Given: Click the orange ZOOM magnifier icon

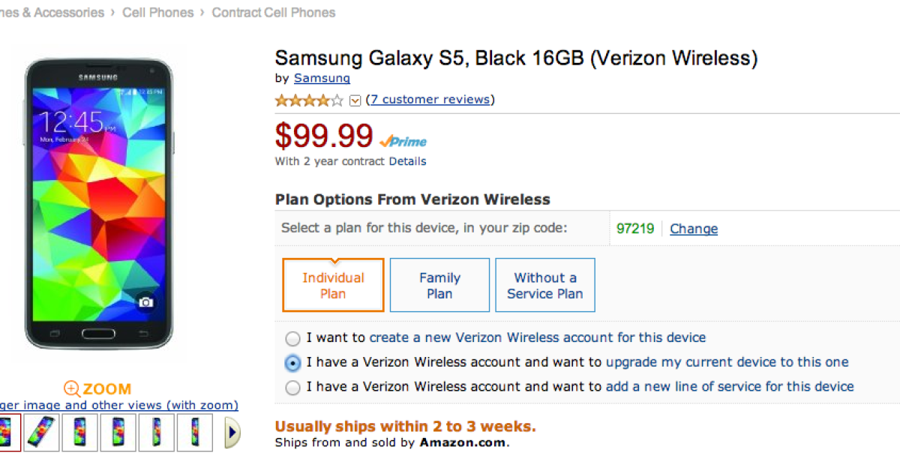Looking at the screenshot, I should pos(72,388).
